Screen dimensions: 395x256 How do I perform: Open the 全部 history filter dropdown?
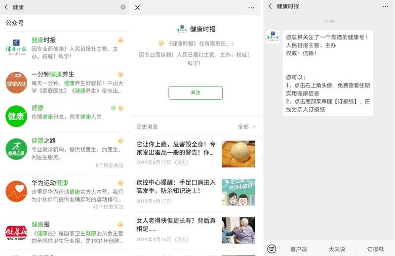pyautogui.click(x=246, y=127)
